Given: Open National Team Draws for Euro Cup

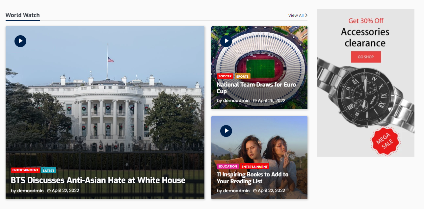Looking at the screenshot, I should (256, 88).
